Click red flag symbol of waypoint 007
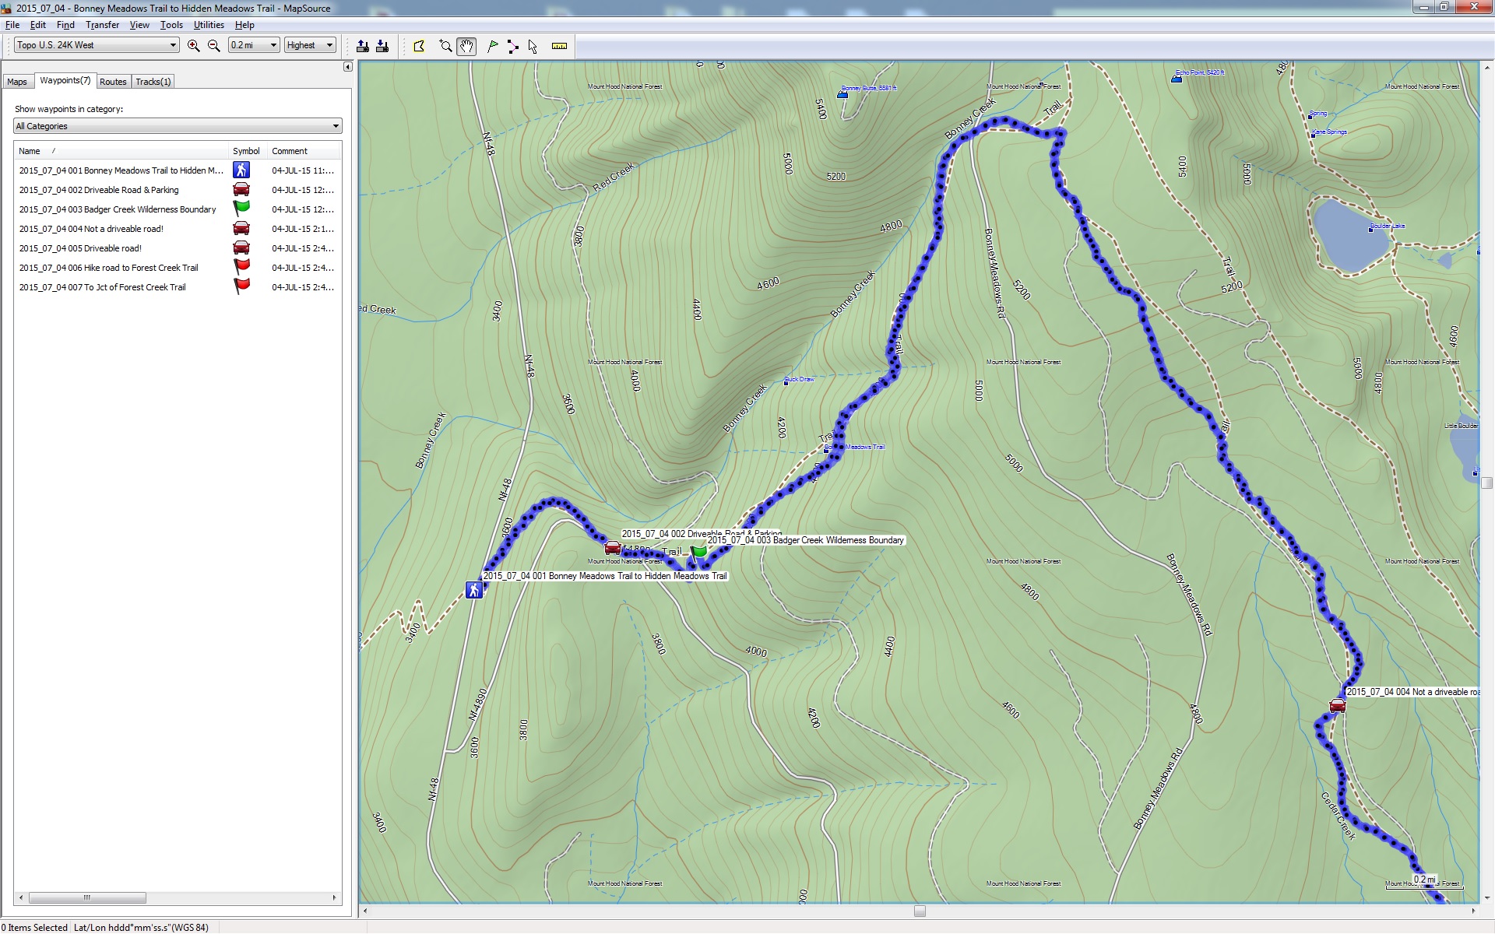 (x=241, y=286)
